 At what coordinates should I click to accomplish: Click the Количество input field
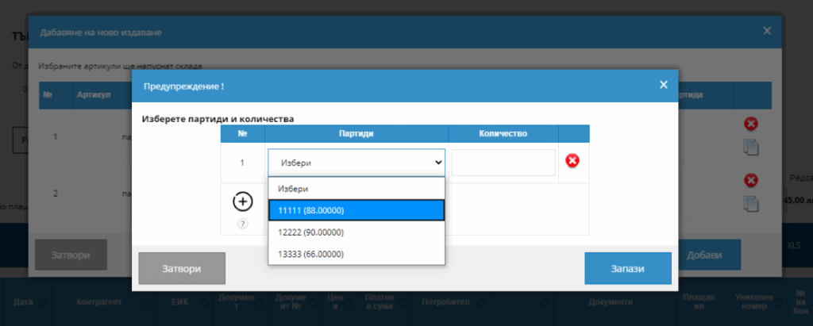point(503,163)
